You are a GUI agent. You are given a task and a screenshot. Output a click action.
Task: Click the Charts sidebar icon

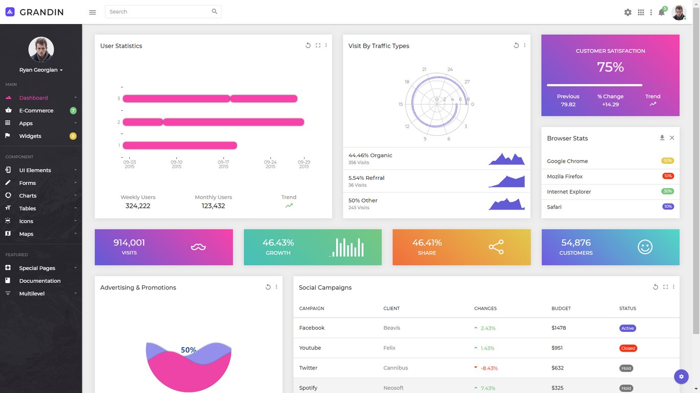pos(8,195)
